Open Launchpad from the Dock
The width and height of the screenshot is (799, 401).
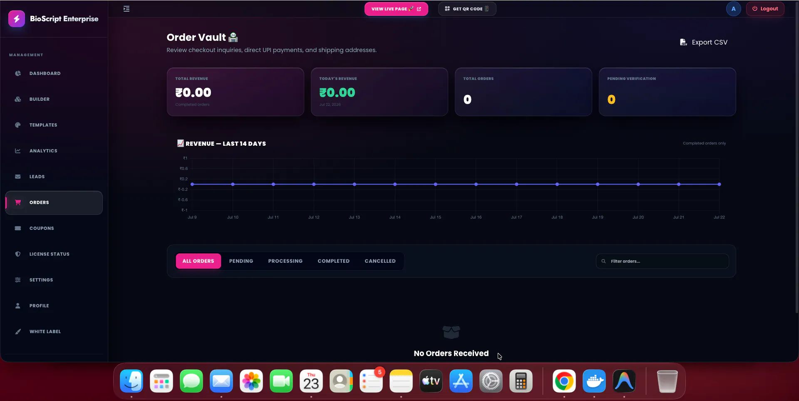pos(161,381)
